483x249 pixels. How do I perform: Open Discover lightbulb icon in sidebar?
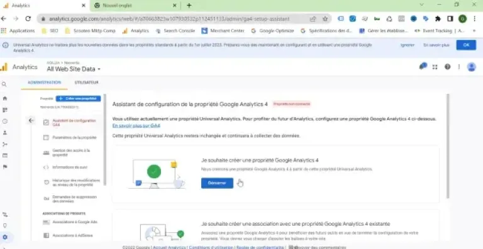coord(4,226)
